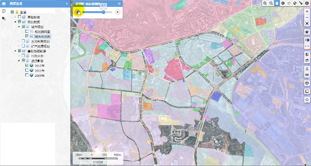Select the zoom in magnifier tool

[x=265, y=3]
